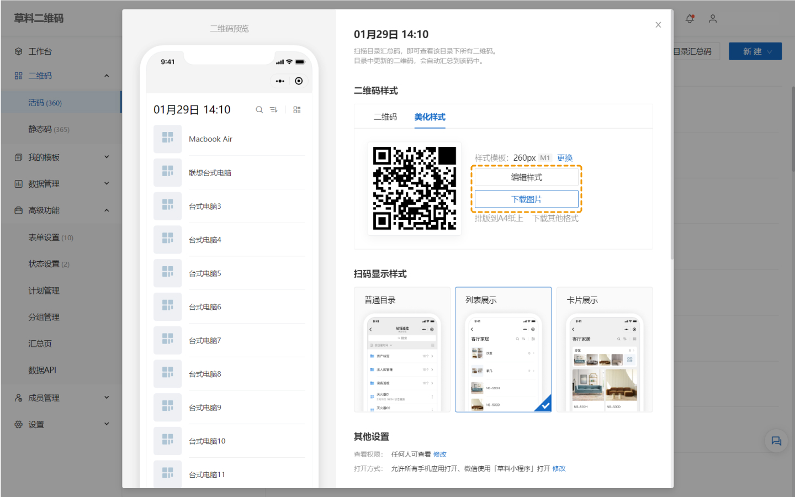The width and height of the screenshot is (795, 497).
Task: Open the 台式电脑4 list entry
Action: pyautogui.click(x=229, y=240)
